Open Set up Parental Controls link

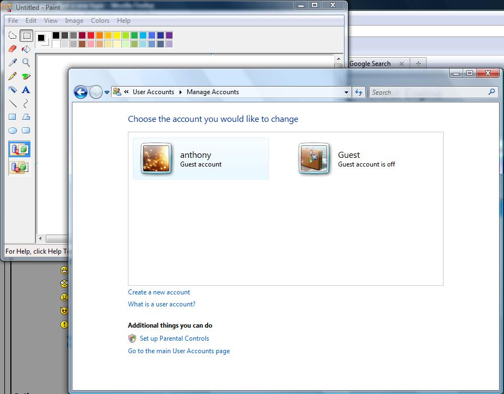pos(174,338)
